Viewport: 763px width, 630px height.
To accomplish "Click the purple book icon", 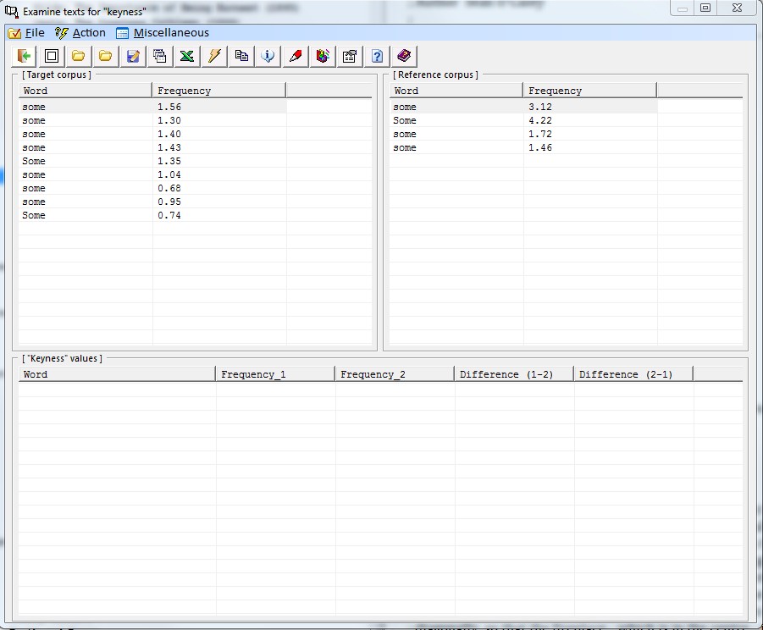I will pyautogui.click(x=404, y=56).
